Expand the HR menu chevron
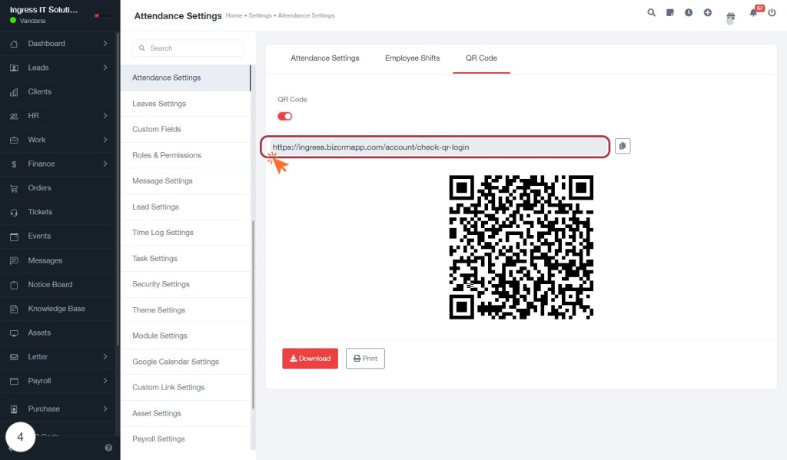 click(x=105, y=115)
